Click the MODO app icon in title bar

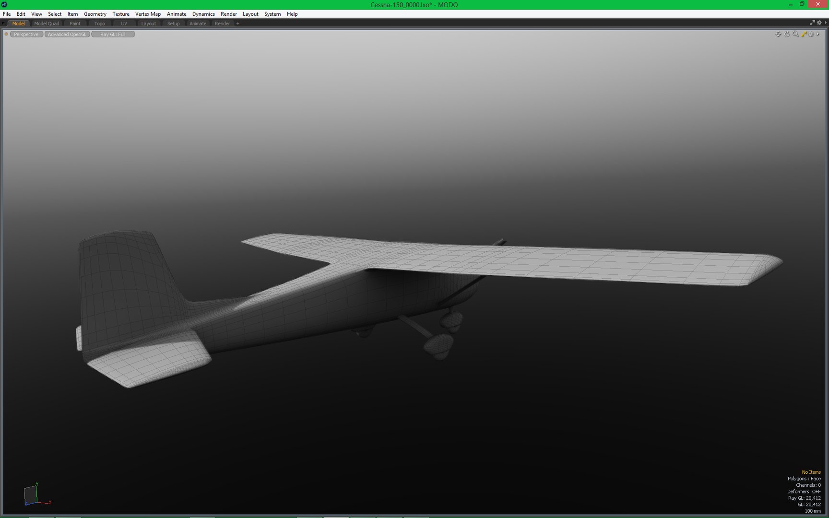coord(4,4)
